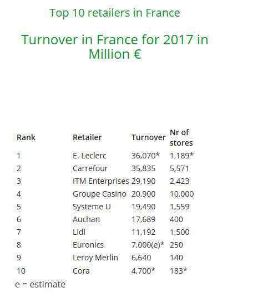Screen dimensions: 268x293
Task: Select the Retailer column header
Action: [87, 137]
